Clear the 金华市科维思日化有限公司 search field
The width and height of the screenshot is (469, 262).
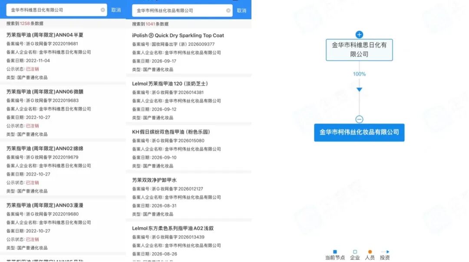[x=102, y=10]
